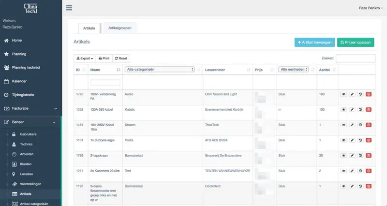Open Artiesten under Beheer
387x206 pixels.
tap(27, 154)
